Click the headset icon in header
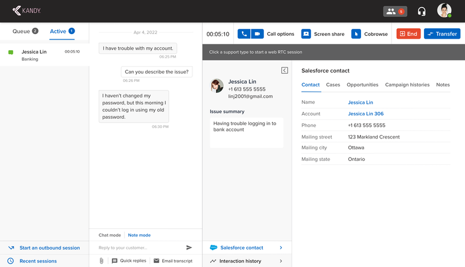The width and height of the screenshot is (465, 267). tap(422, 12)
